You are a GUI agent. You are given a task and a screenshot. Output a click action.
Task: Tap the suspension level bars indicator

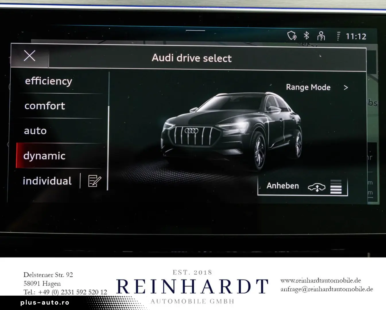(x=336, y=187)
